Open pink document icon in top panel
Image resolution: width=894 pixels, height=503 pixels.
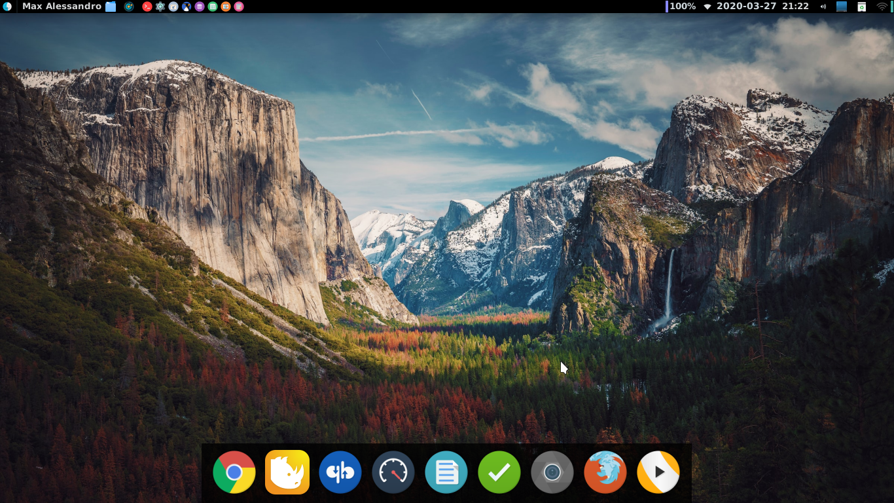239,7
